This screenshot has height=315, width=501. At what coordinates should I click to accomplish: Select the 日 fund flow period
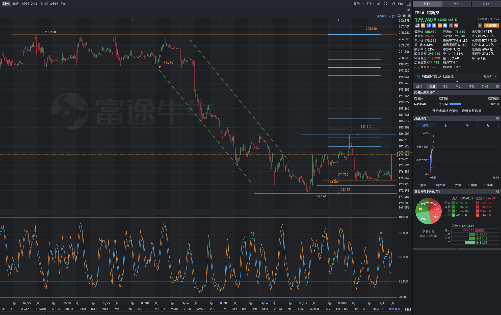tap(446, 125)
